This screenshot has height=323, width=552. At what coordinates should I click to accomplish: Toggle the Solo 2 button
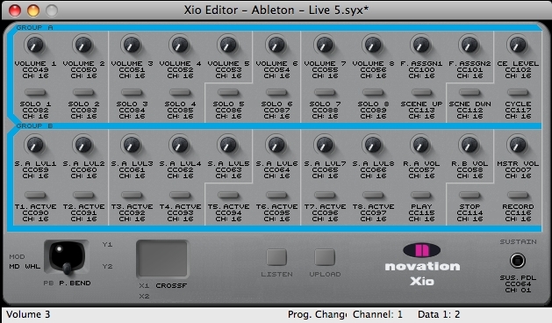(83, 93)
